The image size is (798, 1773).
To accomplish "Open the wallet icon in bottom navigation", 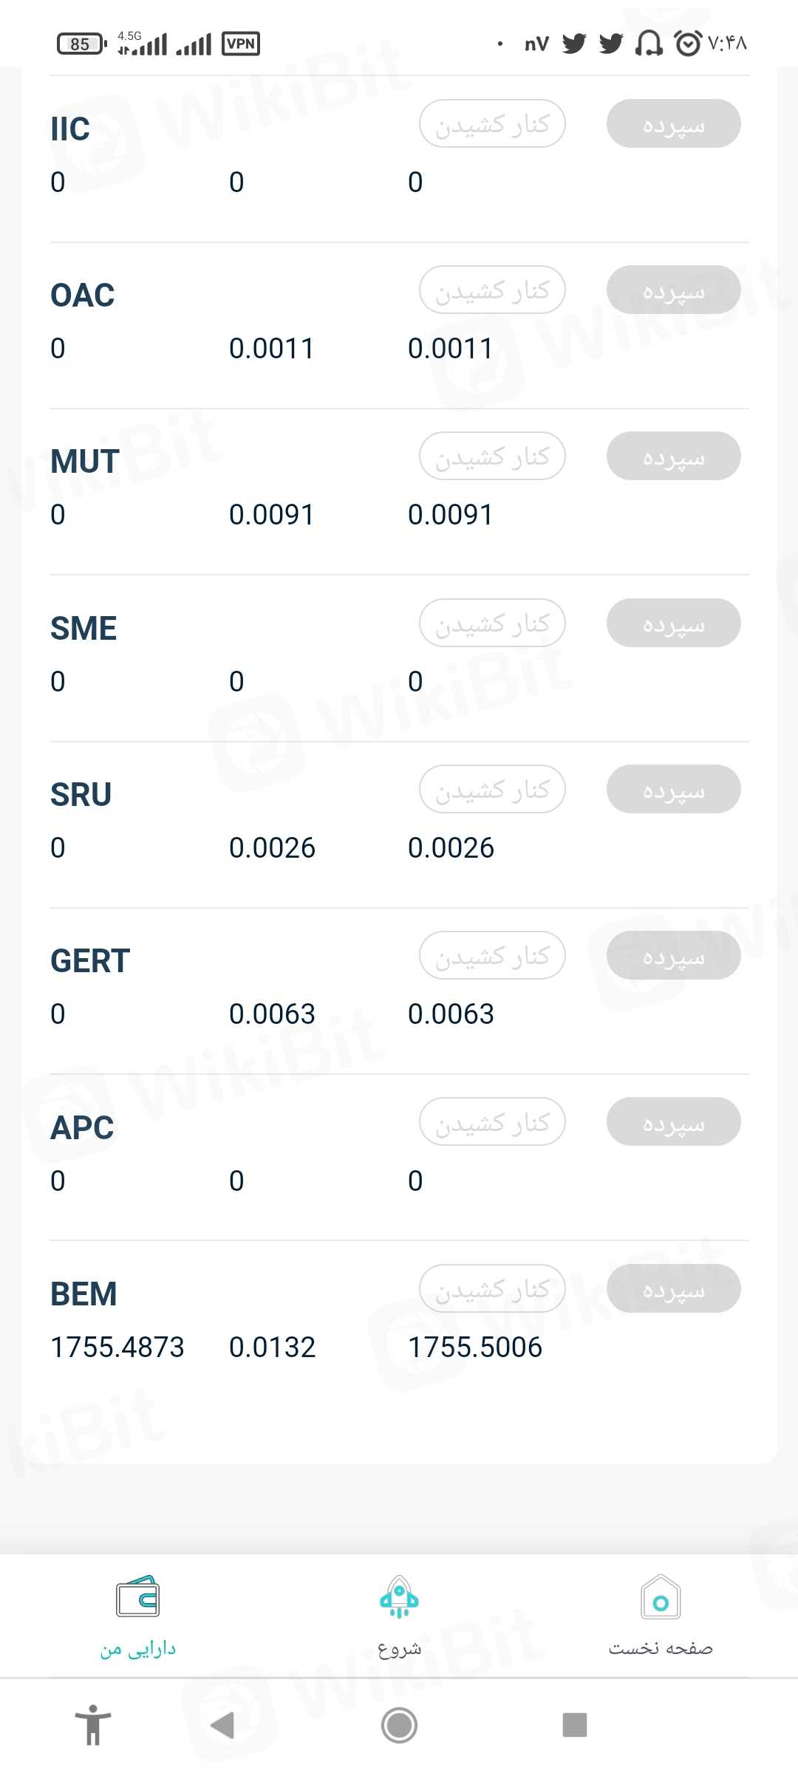I will (x=137, y=1597).
